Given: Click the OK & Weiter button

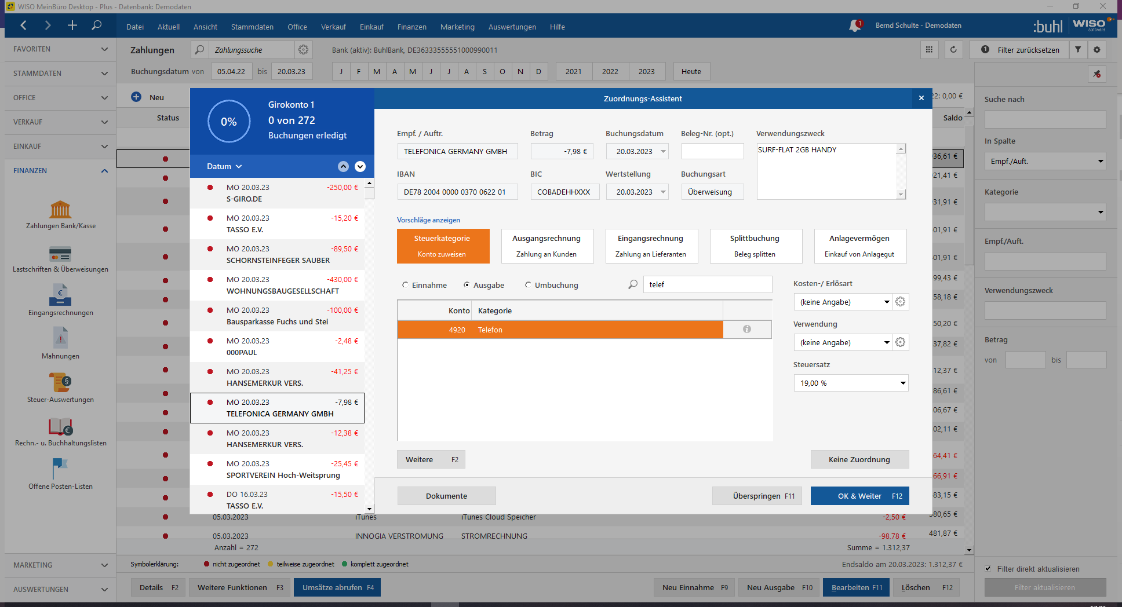Looking at the screenshot, I should pyautogui.click(x=859, y=496).
